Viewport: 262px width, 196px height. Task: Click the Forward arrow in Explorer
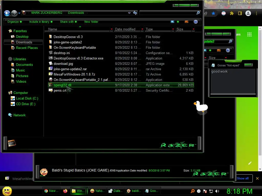pyautogui.click(x=14, y=13)
